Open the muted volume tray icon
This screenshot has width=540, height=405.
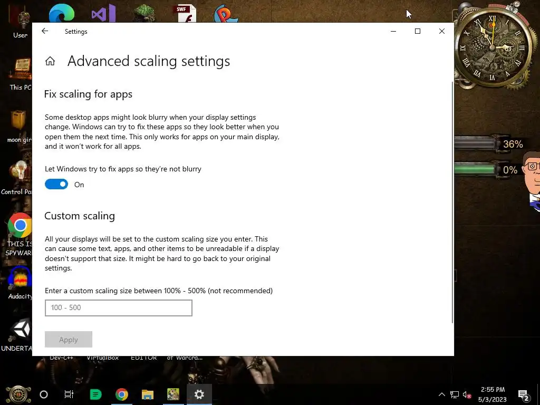tap(467, 394)
